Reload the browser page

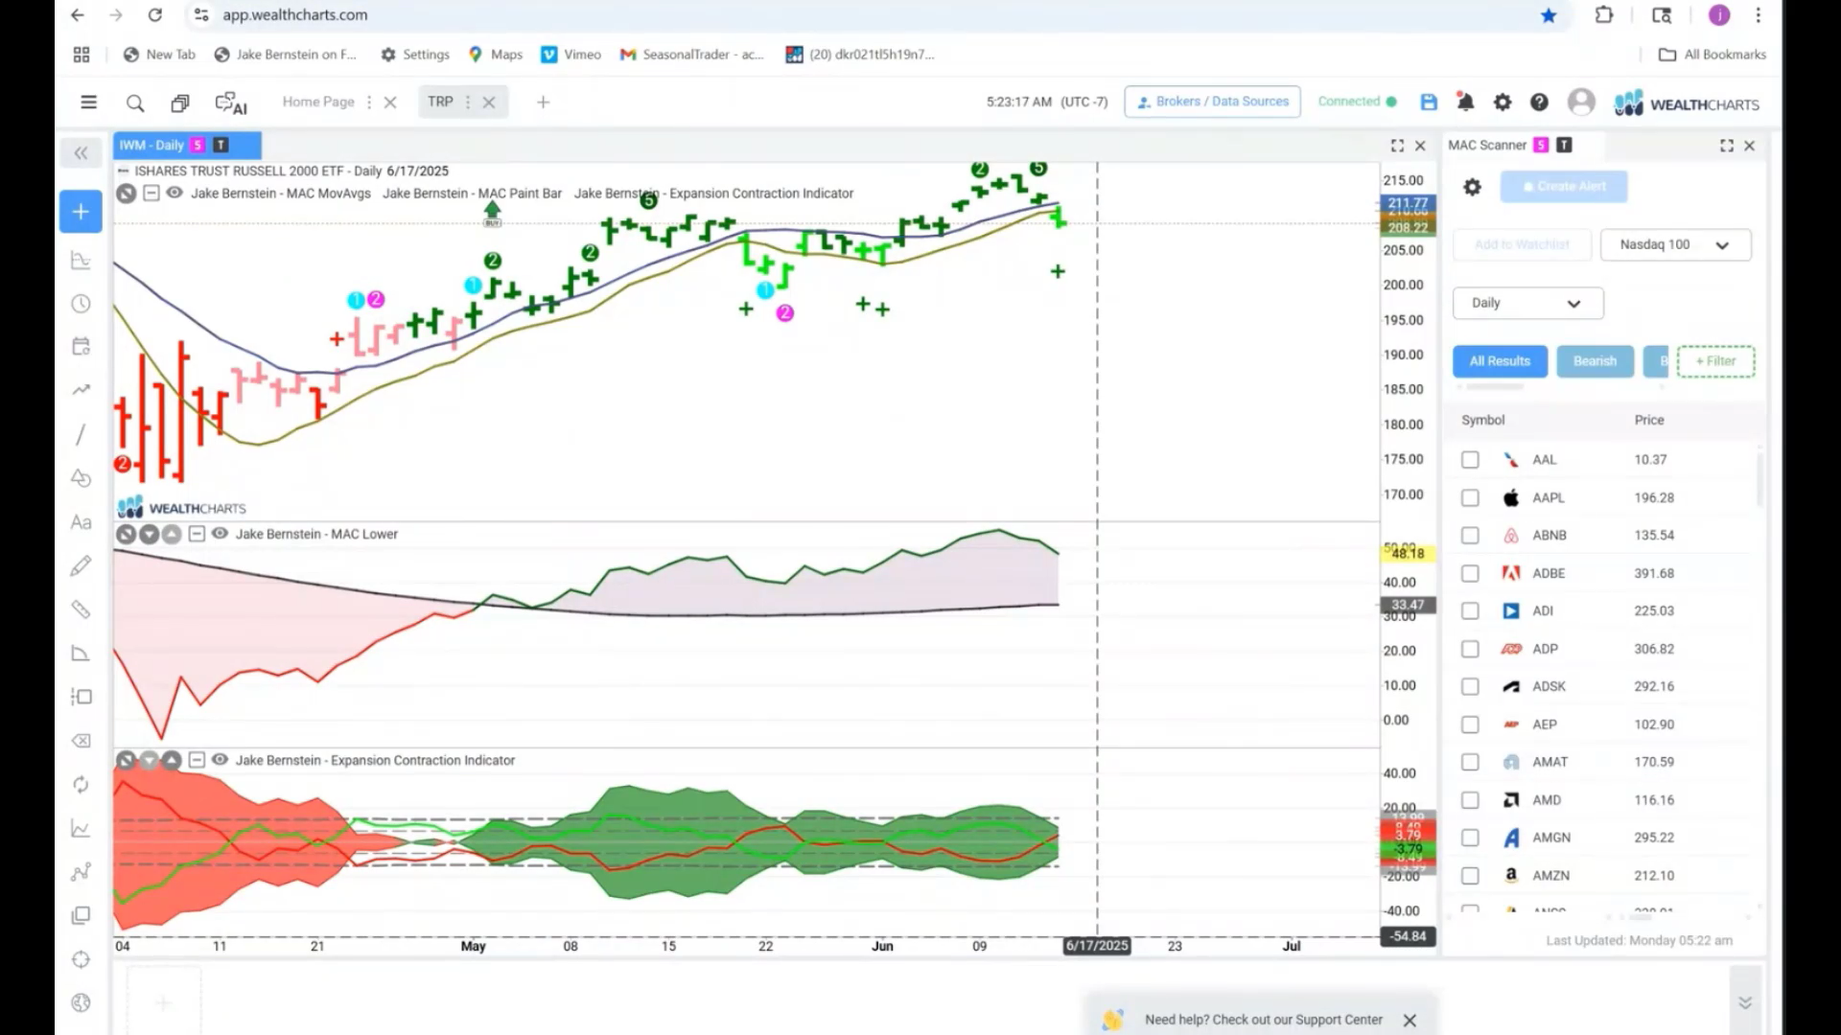click(154, 14)
